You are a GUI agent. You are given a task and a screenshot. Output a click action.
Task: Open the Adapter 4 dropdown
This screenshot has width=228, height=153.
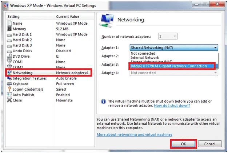coord(174,73)
